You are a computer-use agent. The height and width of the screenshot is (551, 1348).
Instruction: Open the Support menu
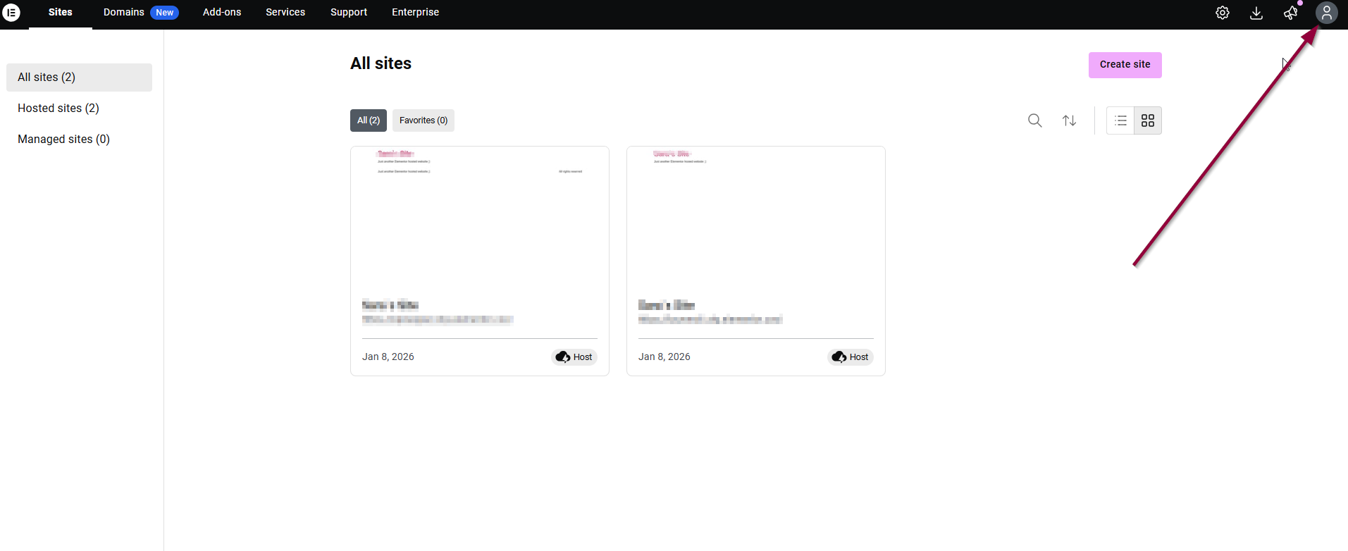[349, 12]
